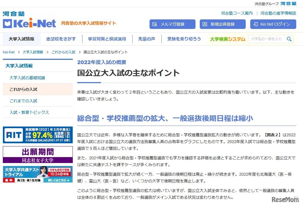
Task: Click the 河合塾 group logo at top right
Action: click(x=288, y=3)
